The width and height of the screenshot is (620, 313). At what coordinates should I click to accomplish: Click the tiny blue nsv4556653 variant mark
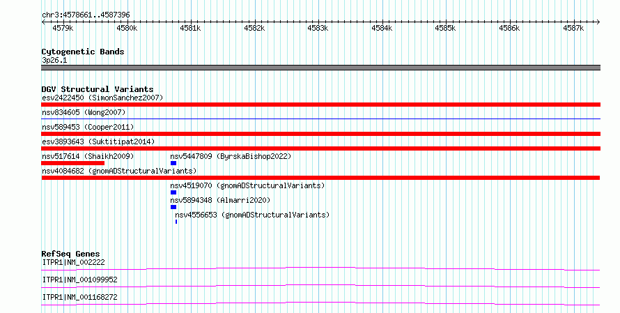point(176,222)
